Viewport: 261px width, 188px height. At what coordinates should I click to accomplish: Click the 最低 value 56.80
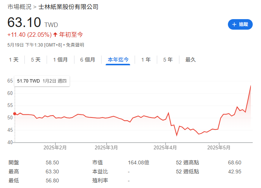[x=52, y=180]
